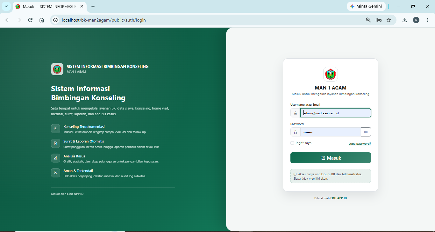Focus the Username atau Email field

(336, 113)
